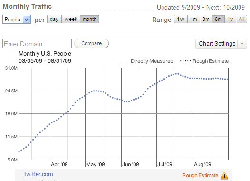Set range to 1m

193,19
